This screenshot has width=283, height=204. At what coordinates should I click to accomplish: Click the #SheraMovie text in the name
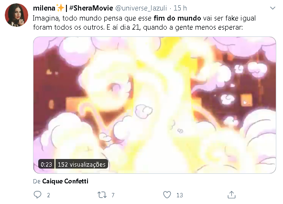tap(91, 8)
